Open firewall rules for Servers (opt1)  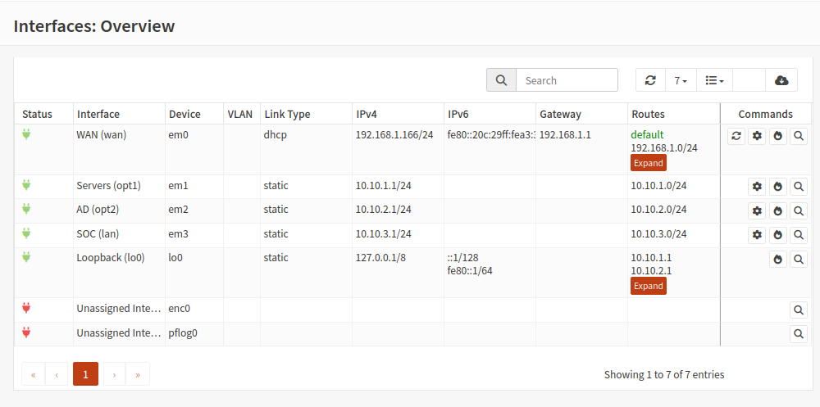(x=778, y=187)
